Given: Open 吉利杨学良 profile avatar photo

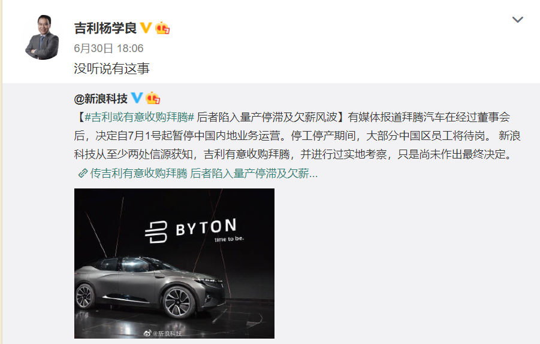Looking at the screenshot, I should pyautogui.click(x=42, y=36).
